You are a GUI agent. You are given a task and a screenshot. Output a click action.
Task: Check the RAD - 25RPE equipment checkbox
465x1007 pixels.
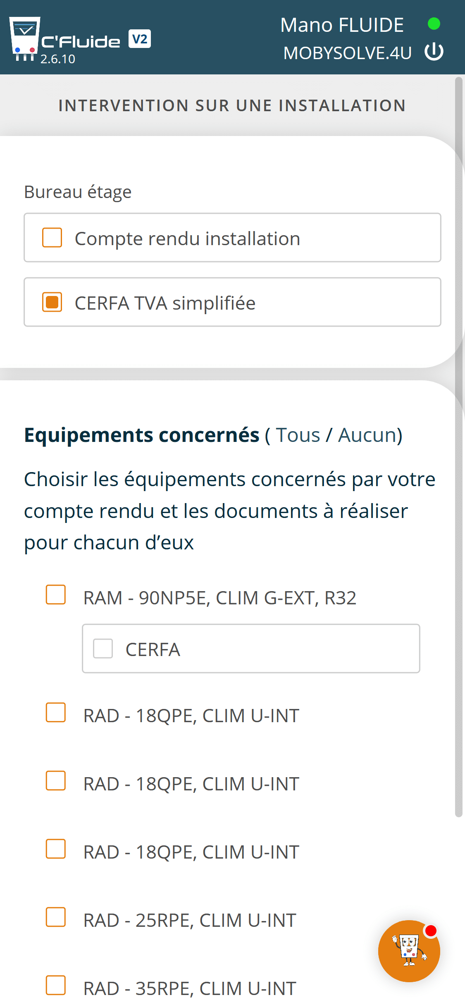click(56, 917)
